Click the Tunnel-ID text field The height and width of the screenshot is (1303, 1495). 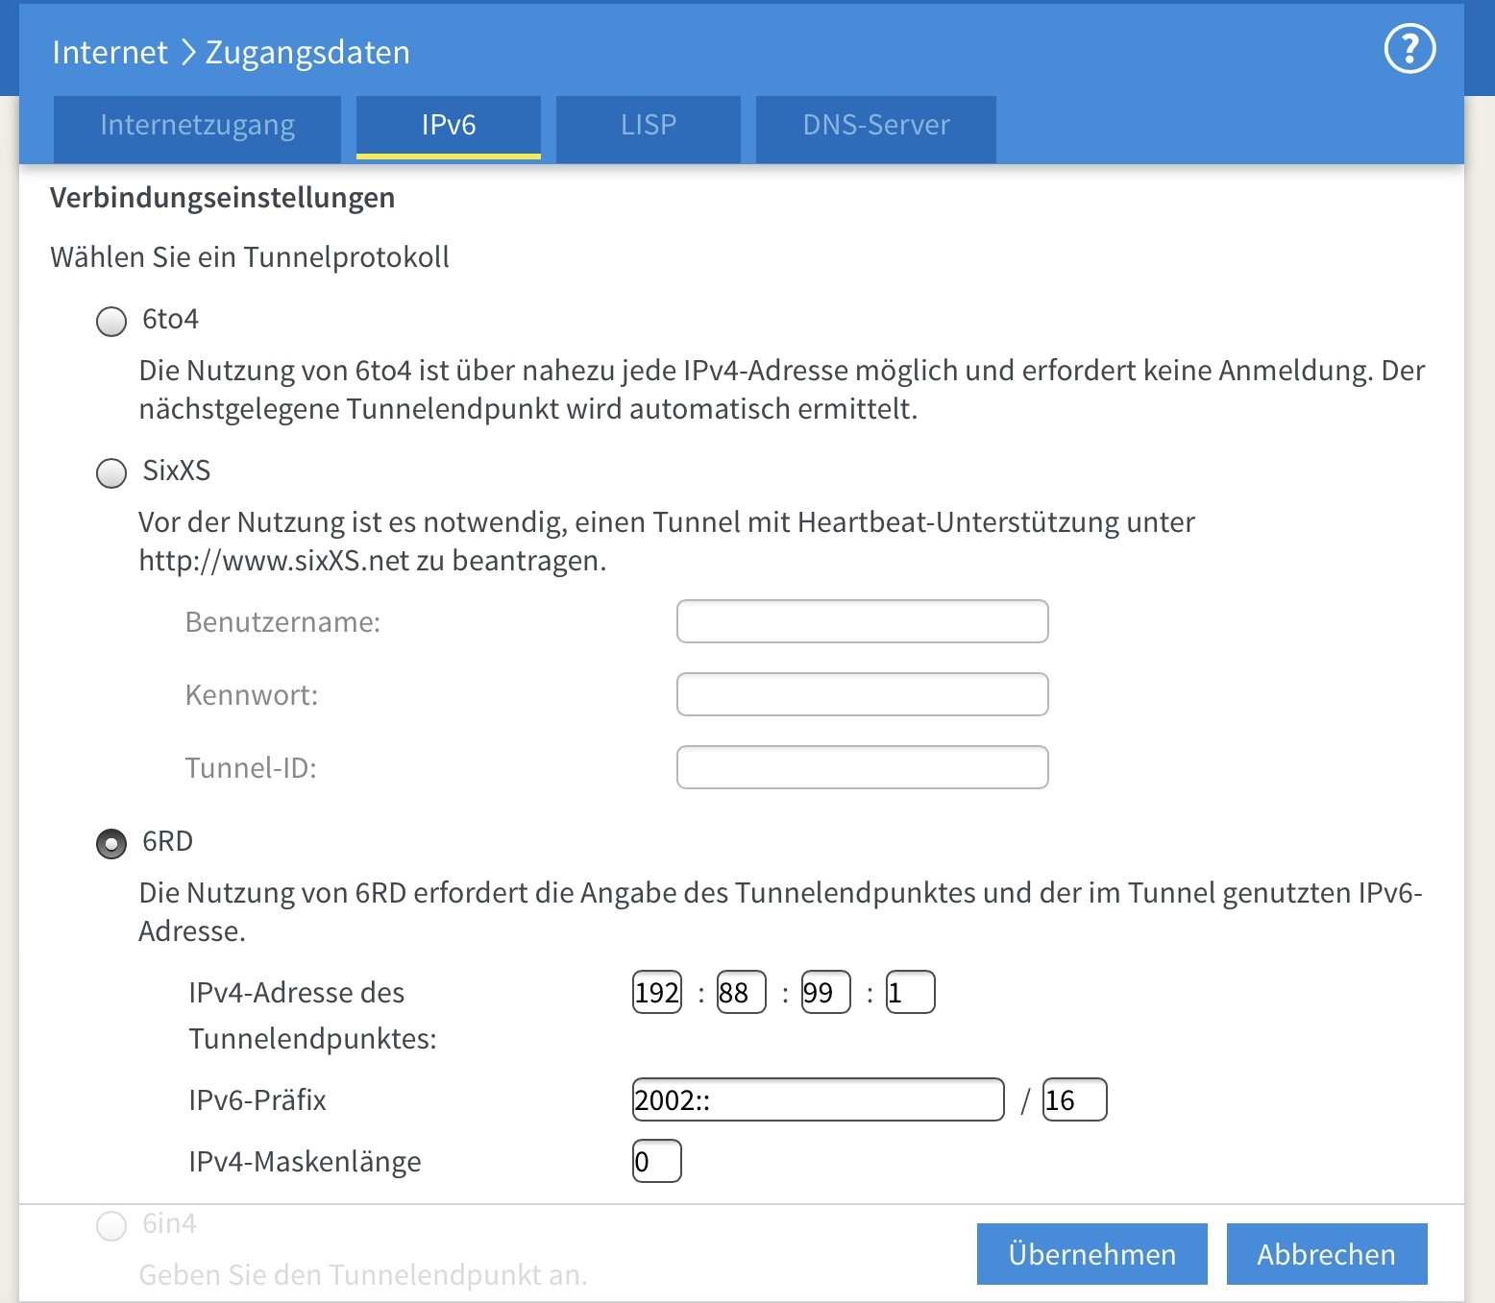pyautogui.click(x=862, y=767)
